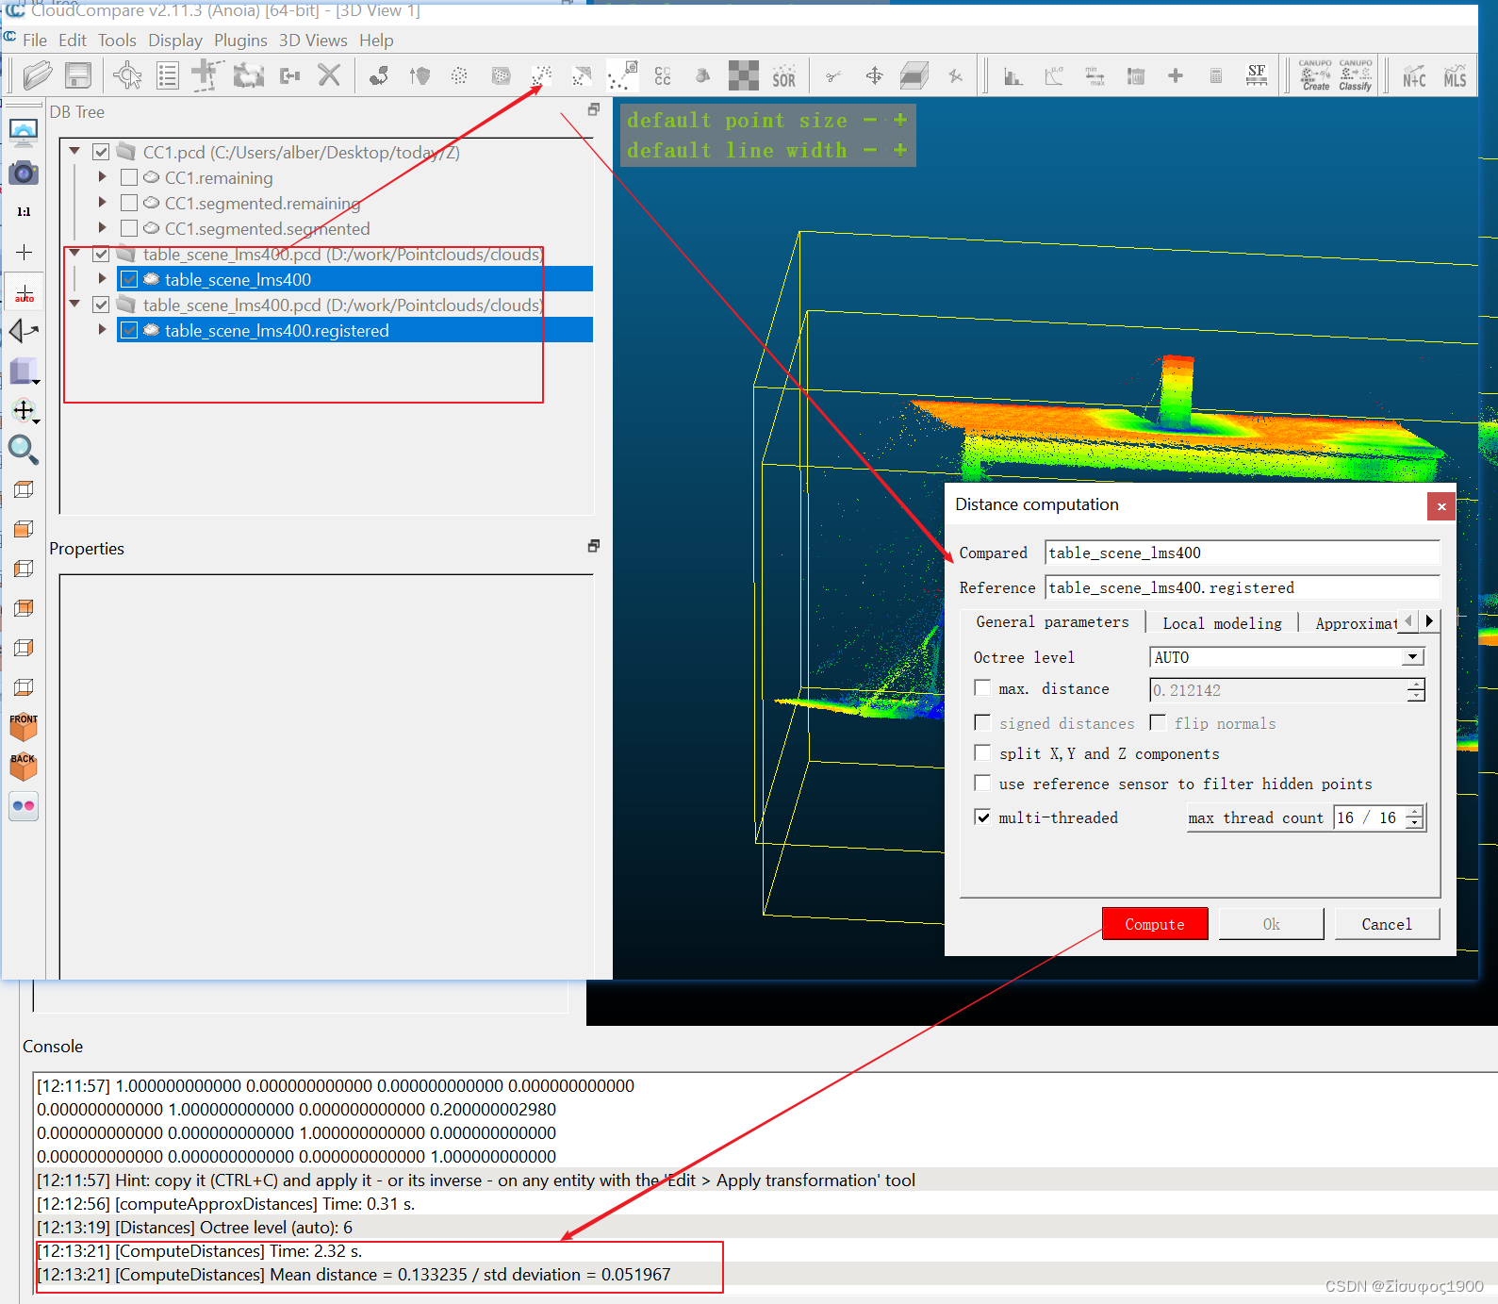Increase default point size with plus
Viewport: 1498px width, 1304px height.
click(x=900, y=120)
